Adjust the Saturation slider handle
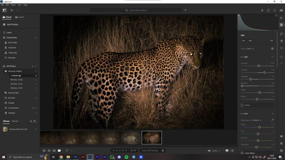 point(256,147)
